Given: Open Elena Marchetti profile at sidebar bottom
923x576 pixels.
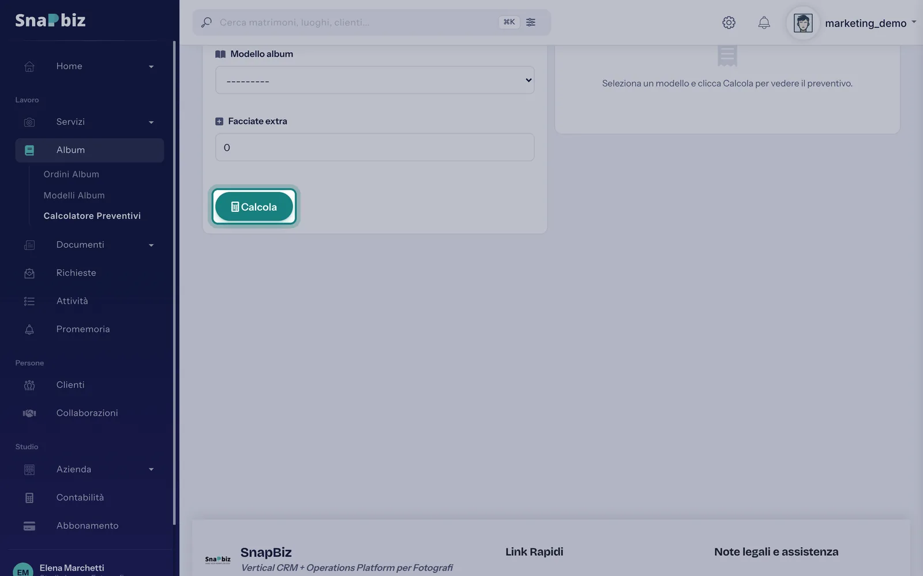Looking at the screenshot, I should point(72,568).
